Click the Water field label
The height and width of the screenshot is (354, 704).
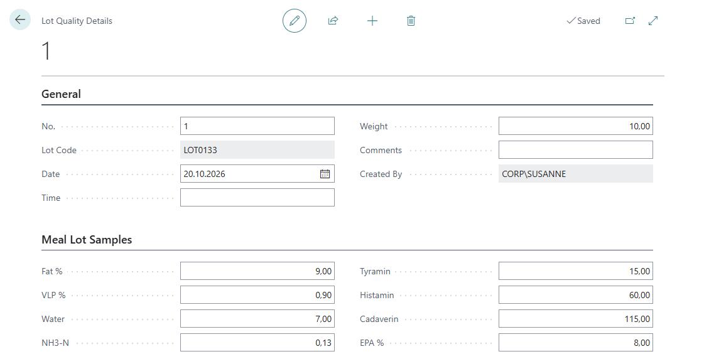coord(53,319)
